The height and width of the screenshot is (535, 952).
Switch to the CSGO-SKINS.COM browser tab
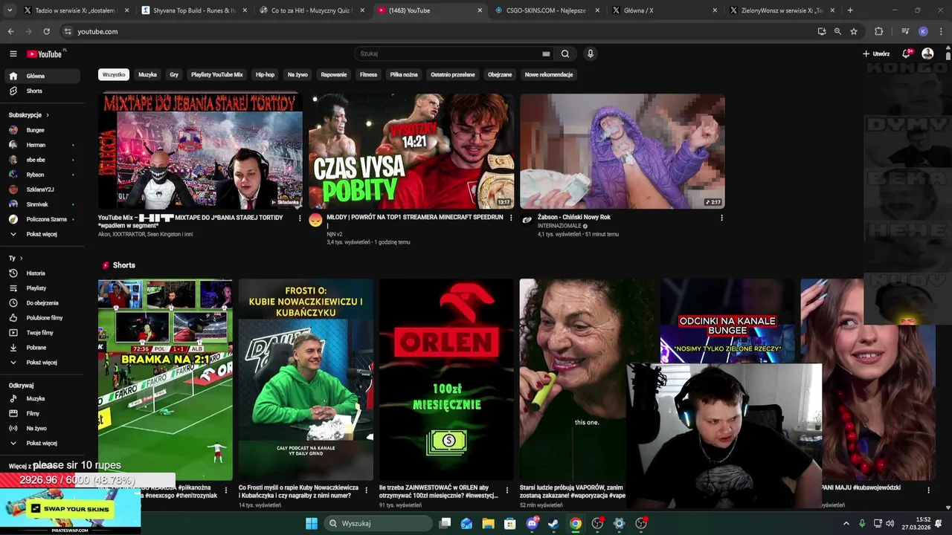[547, 10]
